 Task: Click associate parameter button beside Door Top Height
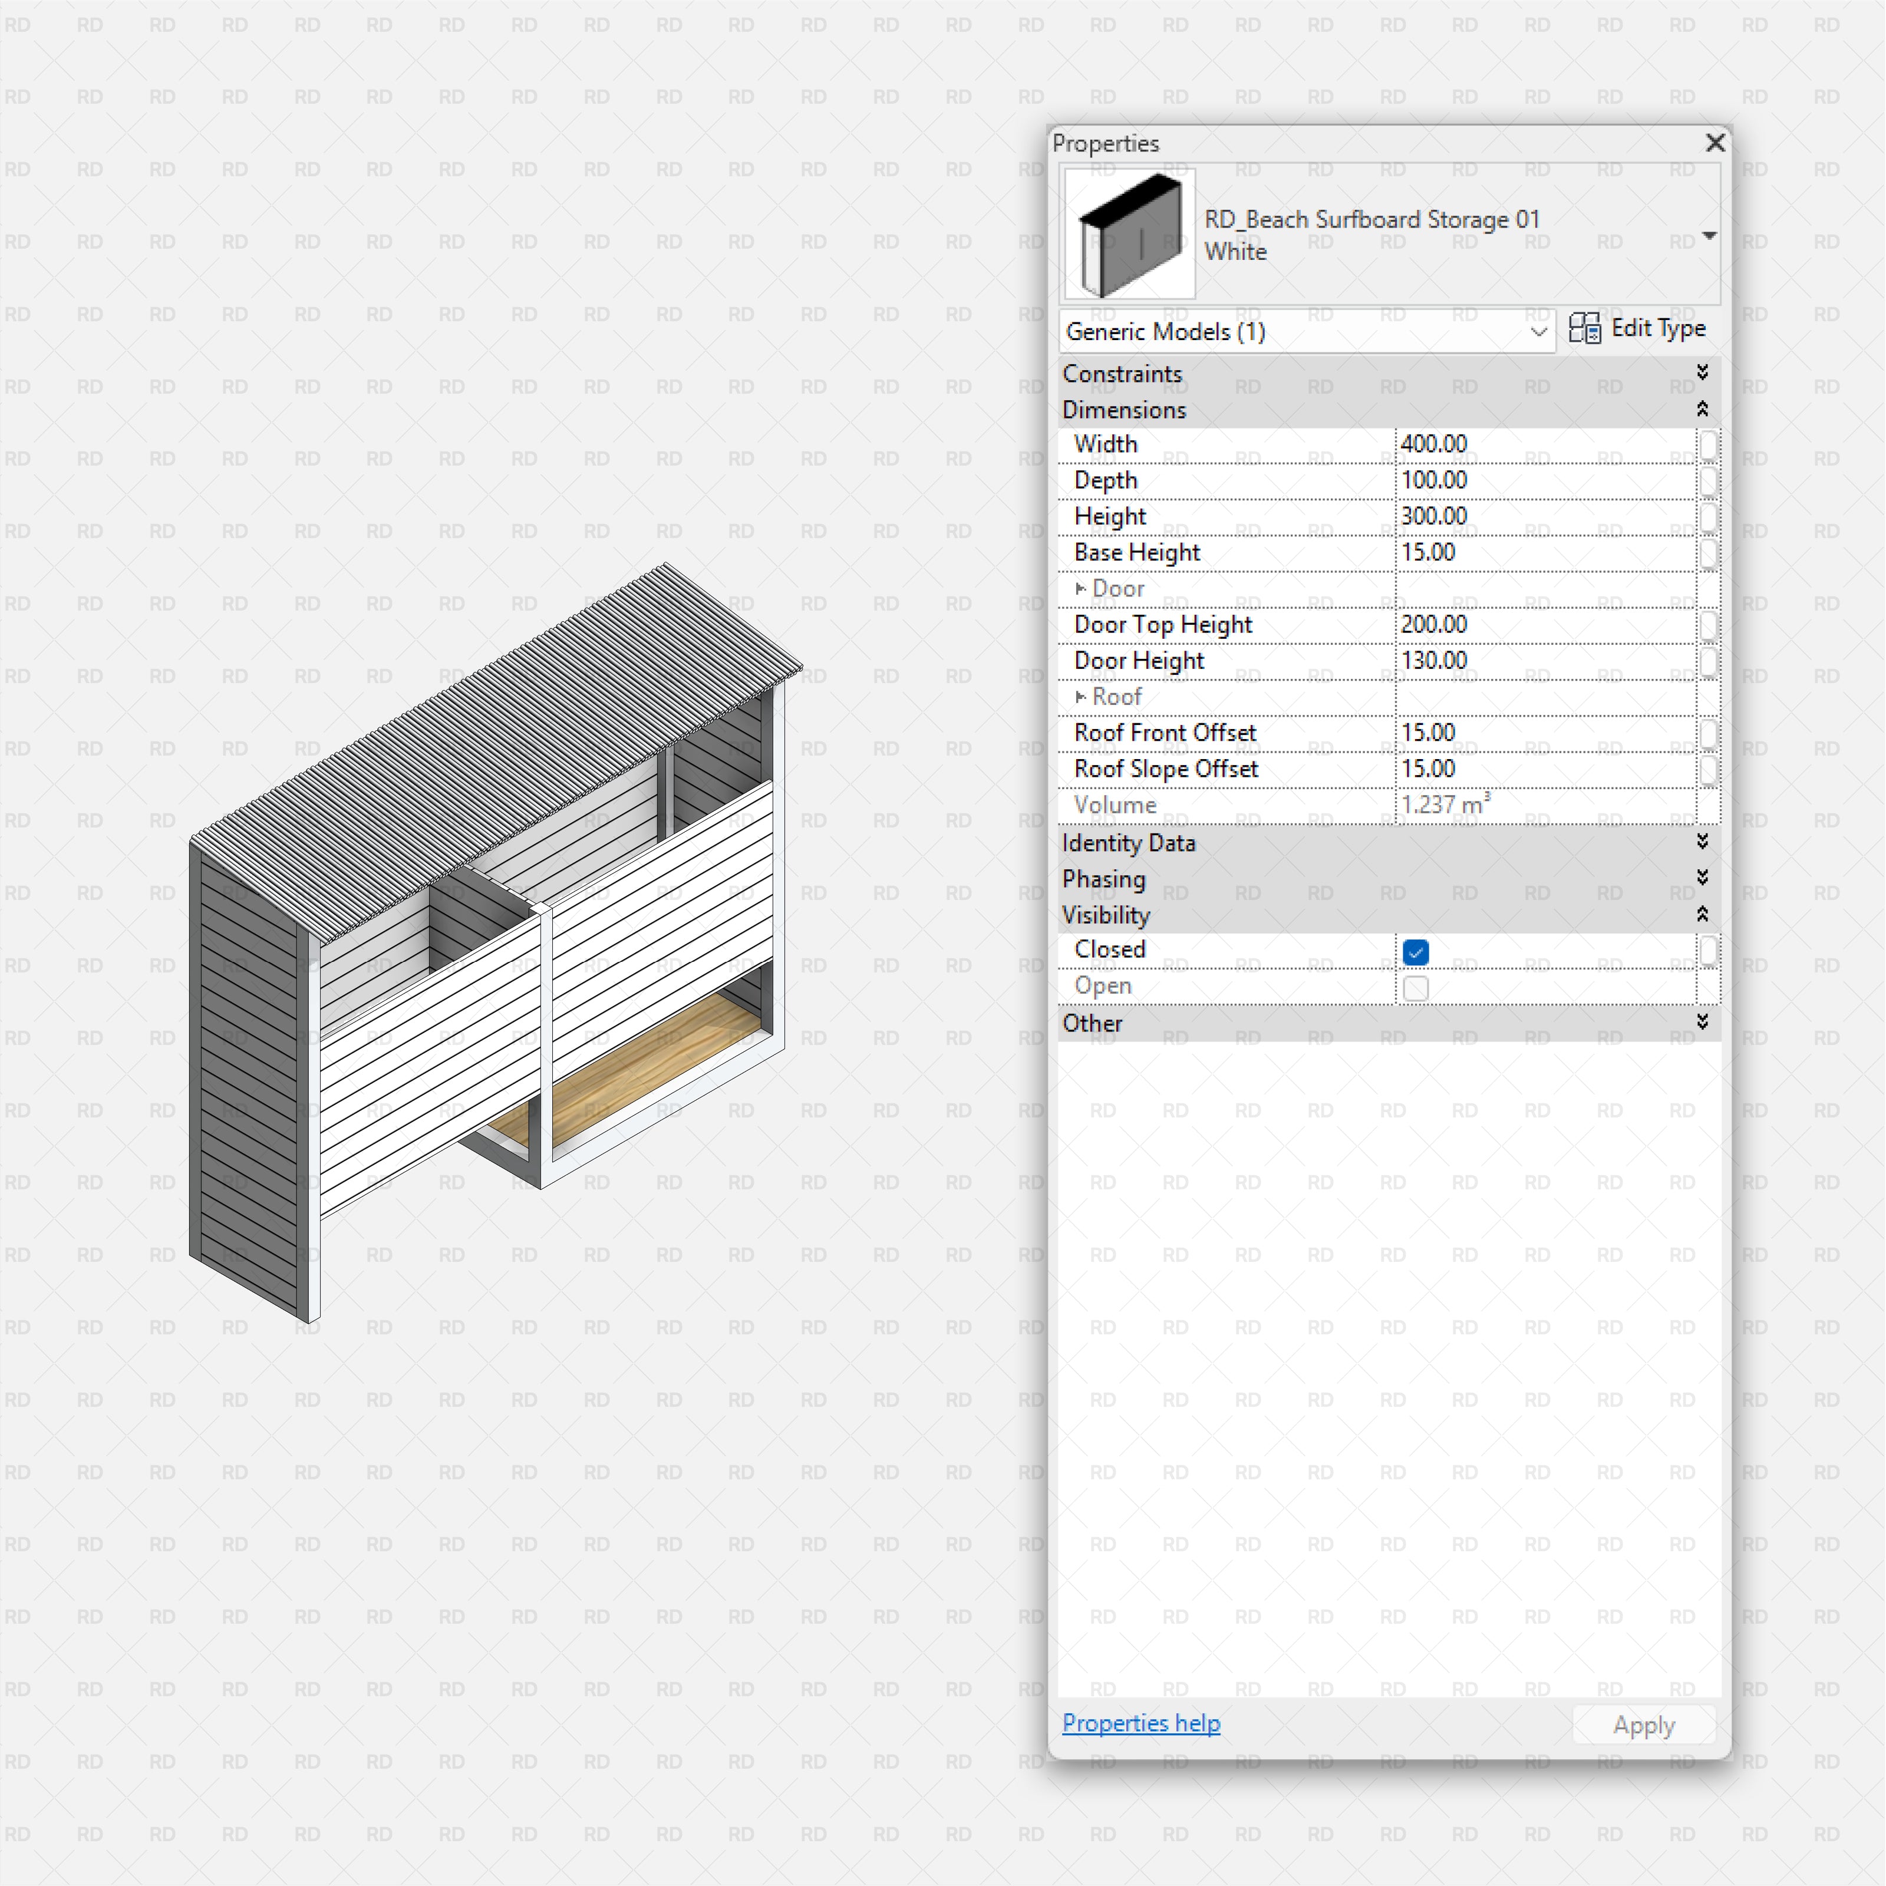[x=1709, y=626]
